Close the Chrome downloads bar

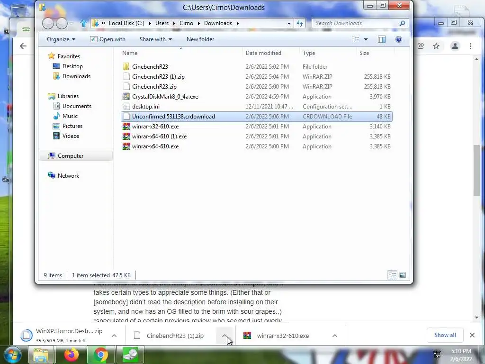472,335
